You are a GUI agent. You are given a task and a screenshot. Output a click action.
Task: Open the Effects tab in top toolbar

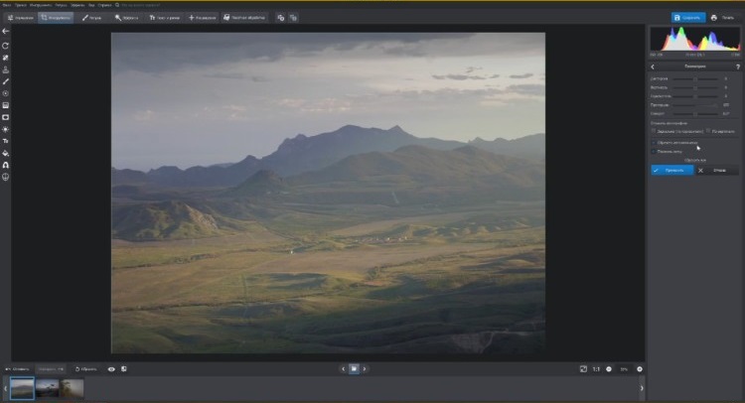(x=126, y=17)
